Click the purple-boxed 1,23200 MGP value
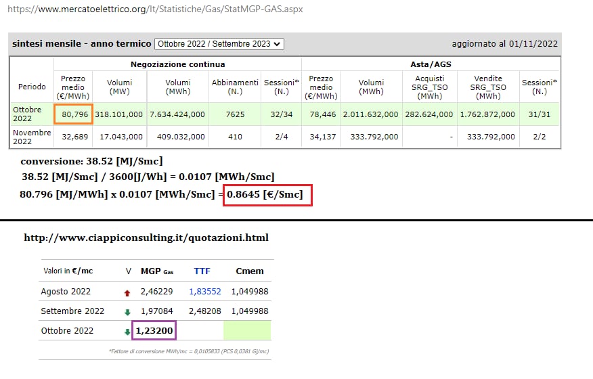Image resolution: width=593 pixels, height=379 pixels. click(x=155, y=331)
